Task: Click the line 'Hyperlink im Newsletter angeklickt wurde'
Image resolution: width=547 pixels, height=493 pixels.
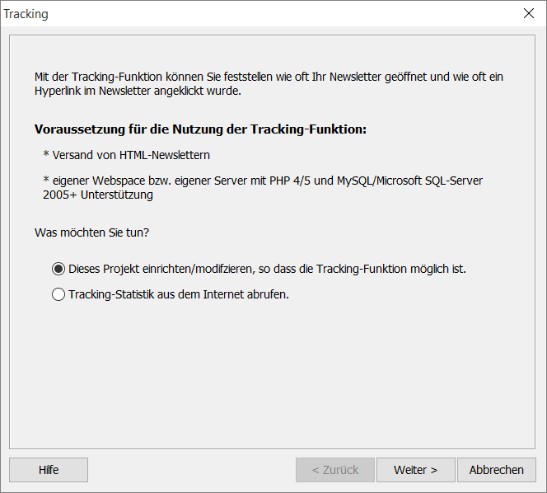Action: tap(138, 91)
